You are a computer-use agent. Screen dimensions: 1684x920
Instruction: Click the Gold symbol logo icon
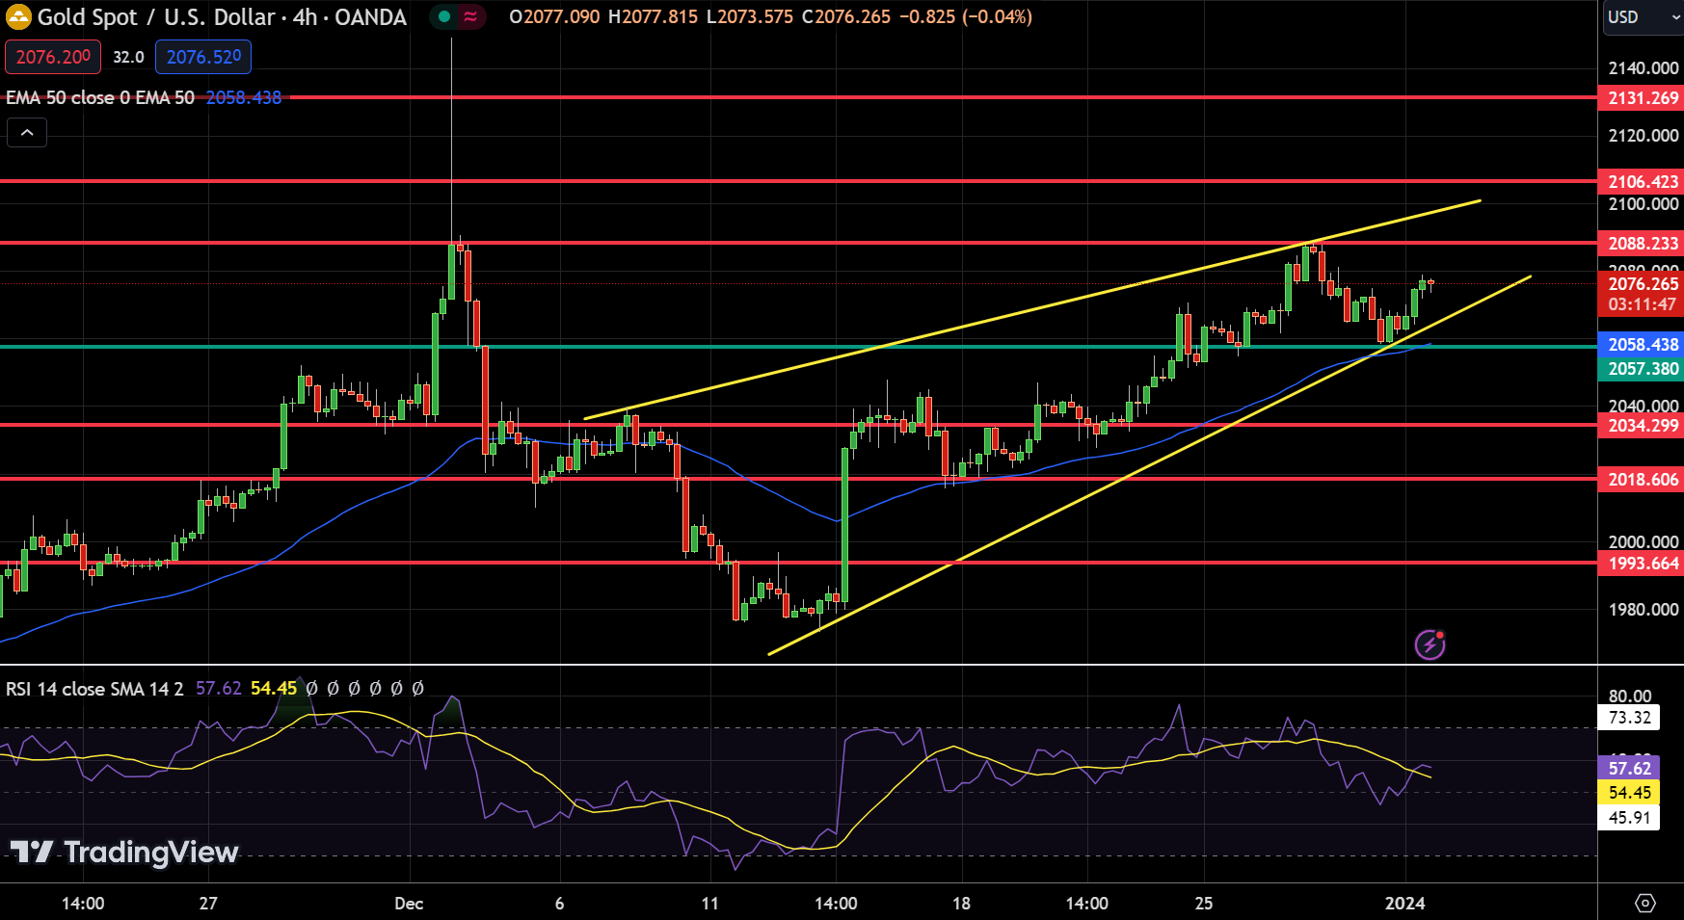(x=18, y=16)
